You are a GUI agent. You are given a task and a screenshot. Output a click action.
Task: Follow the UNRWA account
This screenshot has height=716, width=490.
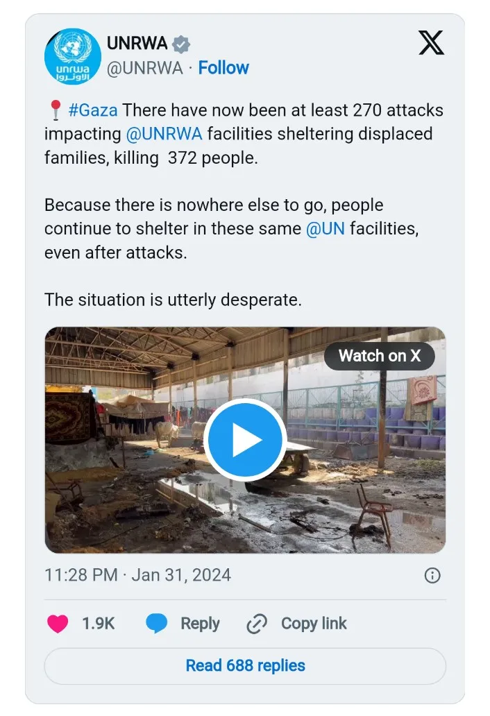[x=223, y=68]
